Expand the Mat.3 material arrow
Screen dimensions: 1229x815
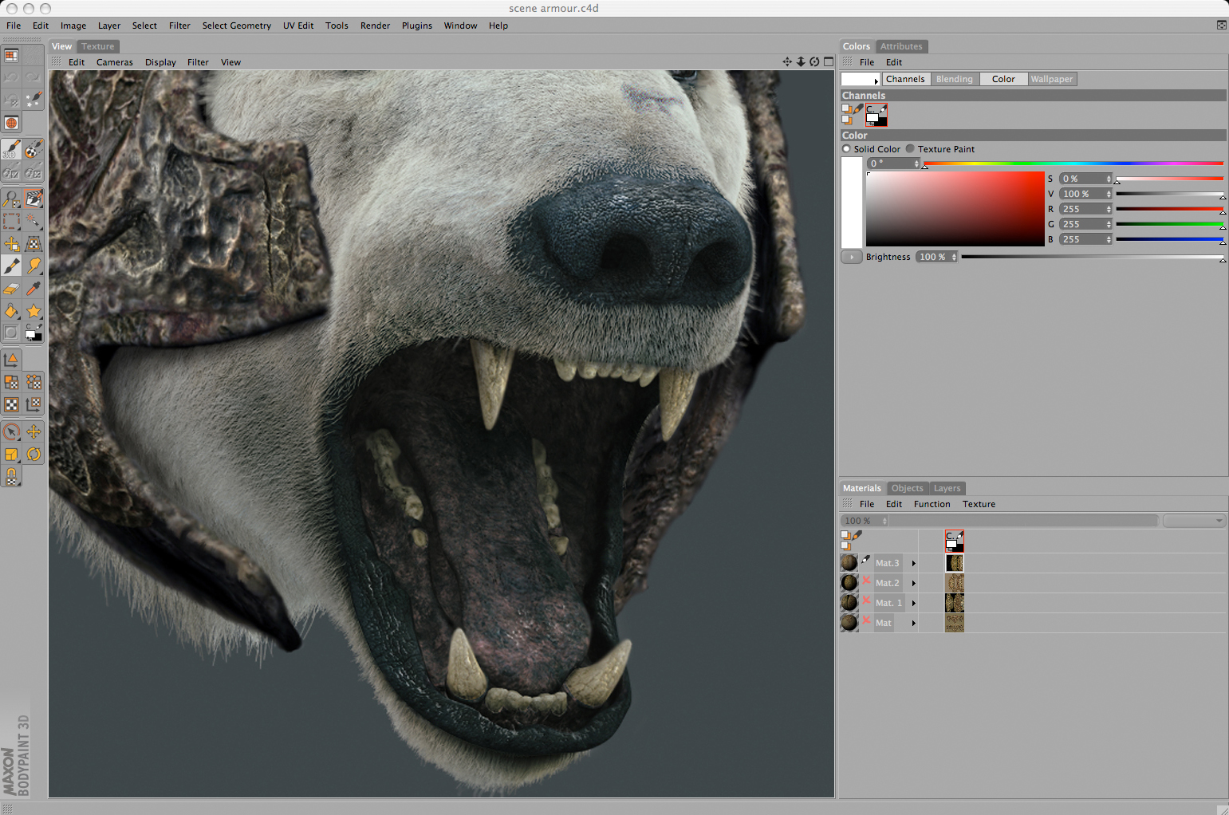914,563
